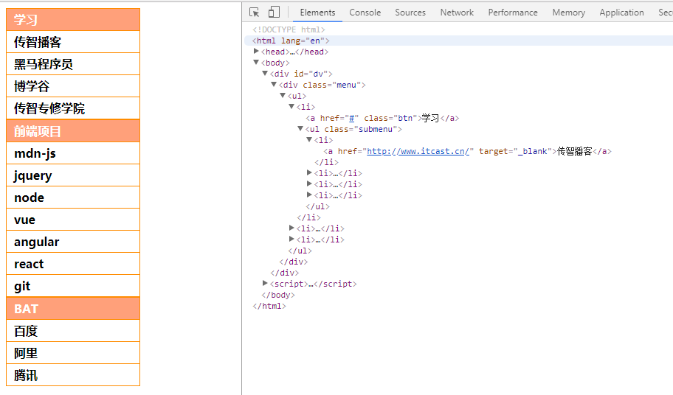
Task: Collapse the body element node
Action: tap(257, 63)
